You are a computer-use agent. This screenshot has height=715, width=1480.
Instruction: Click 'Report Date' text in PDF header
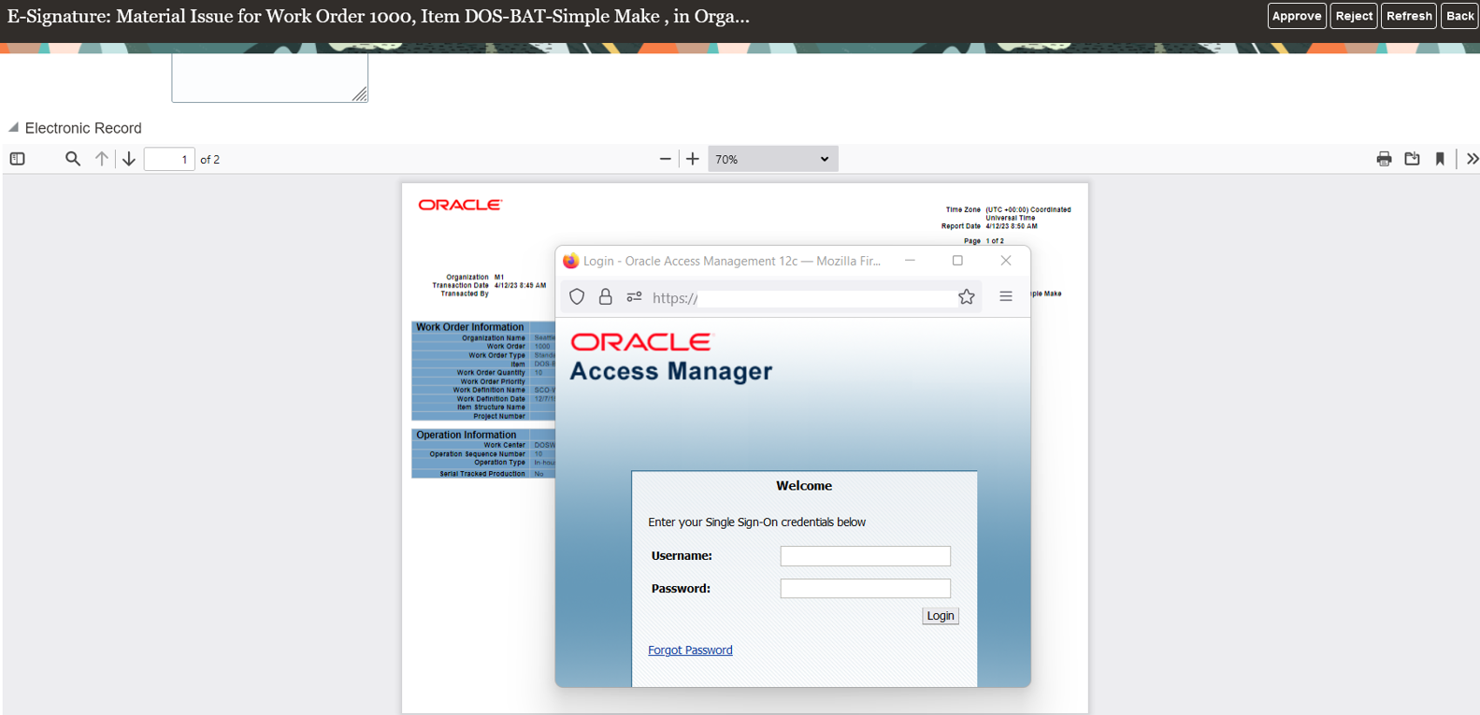click(x=961, y=226)
